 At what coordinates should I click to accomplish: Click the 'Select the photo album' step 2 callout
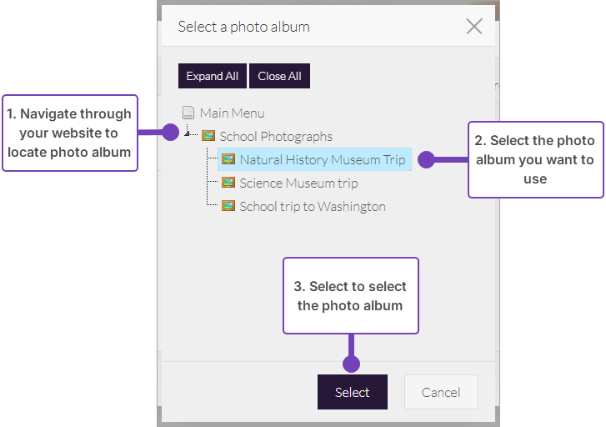535,159
